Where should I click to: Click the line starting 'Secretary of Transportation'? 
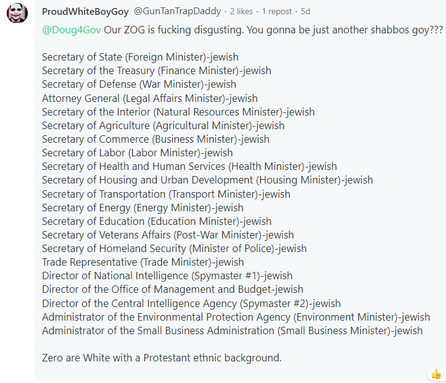tap(166, 194)
